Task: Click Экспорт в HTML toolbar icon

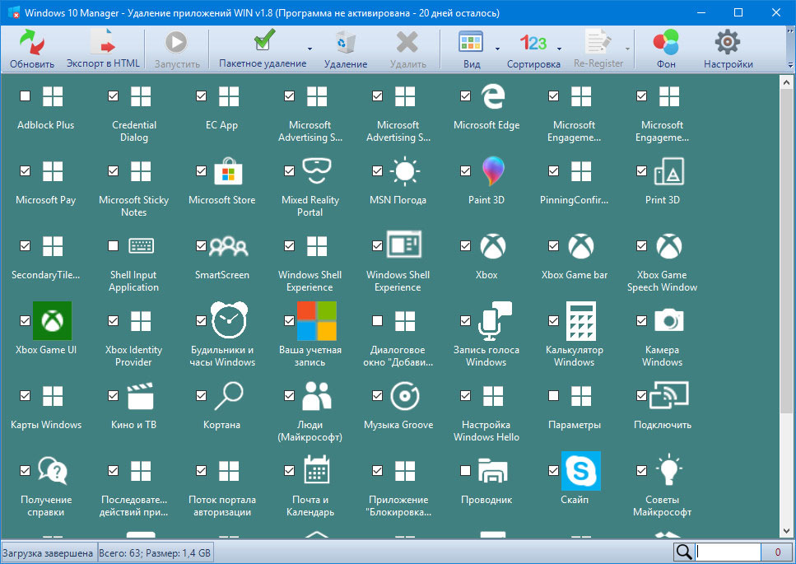Action: [x=104, y=43]
